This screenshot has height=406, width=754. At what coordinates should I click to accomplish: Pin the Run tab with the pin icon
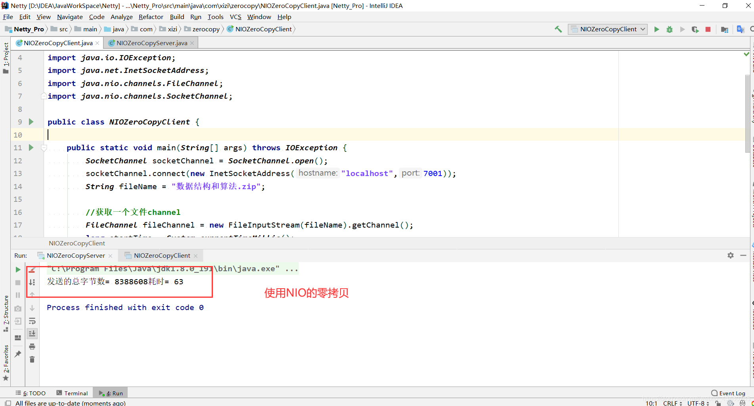[18, 354]
